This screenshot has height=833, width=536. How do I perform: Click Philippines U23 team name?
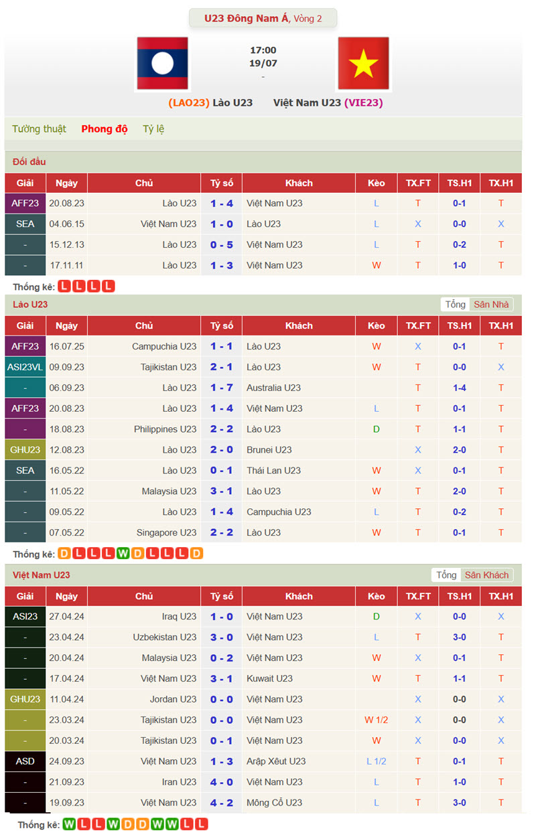165,429
